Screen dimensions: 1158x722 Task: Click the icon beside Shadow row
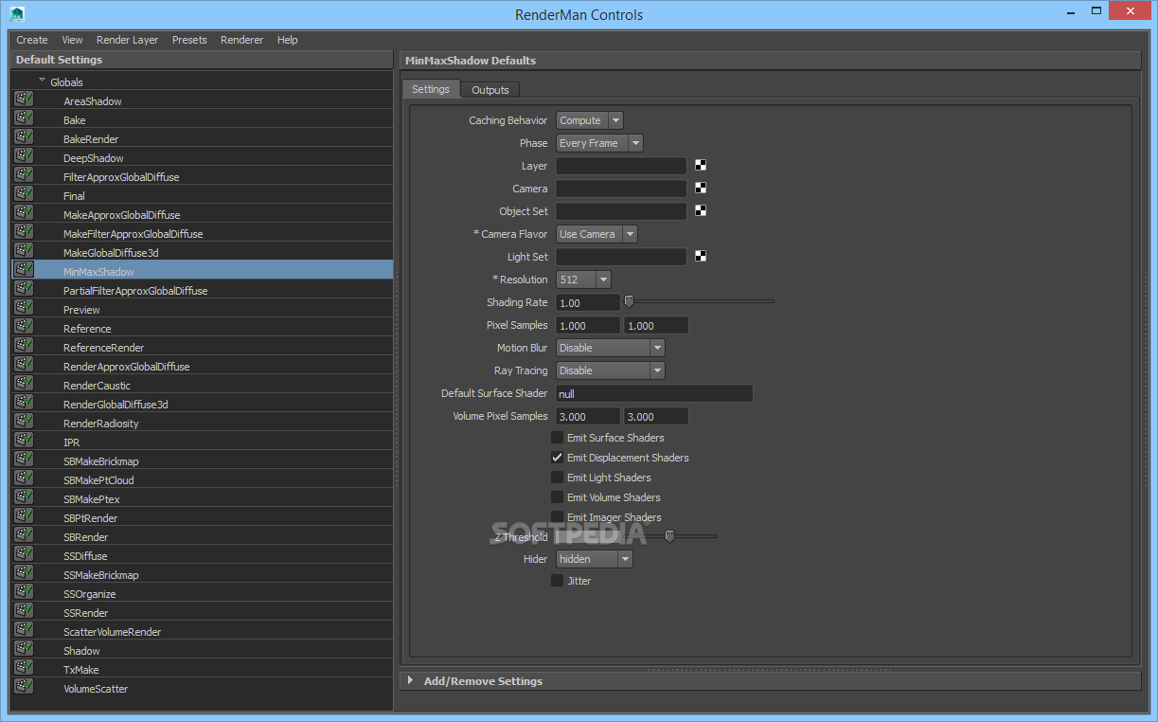click(24, 648)
